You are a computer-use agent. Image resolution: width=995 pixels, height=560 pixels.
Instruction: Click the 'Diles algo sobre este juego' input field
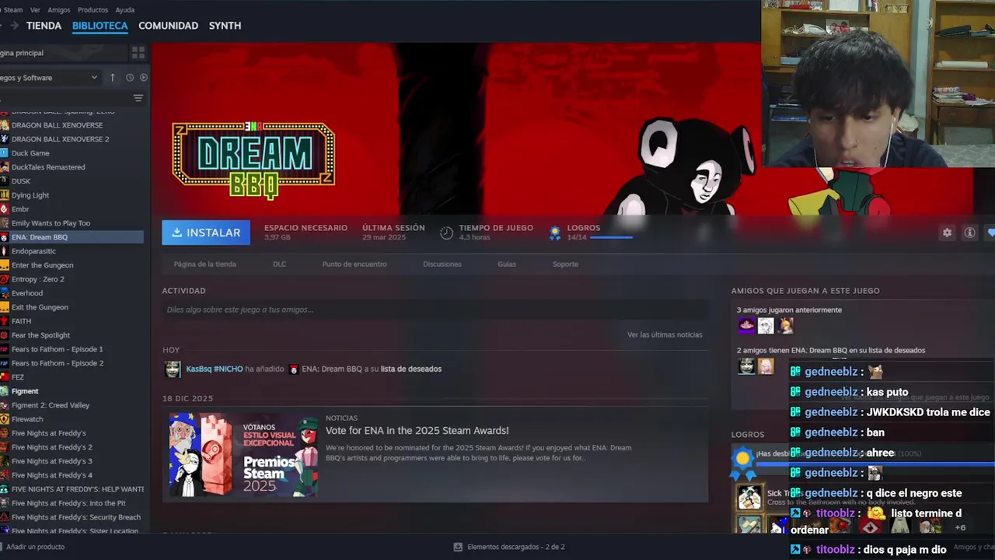click(x=435, y=310)
